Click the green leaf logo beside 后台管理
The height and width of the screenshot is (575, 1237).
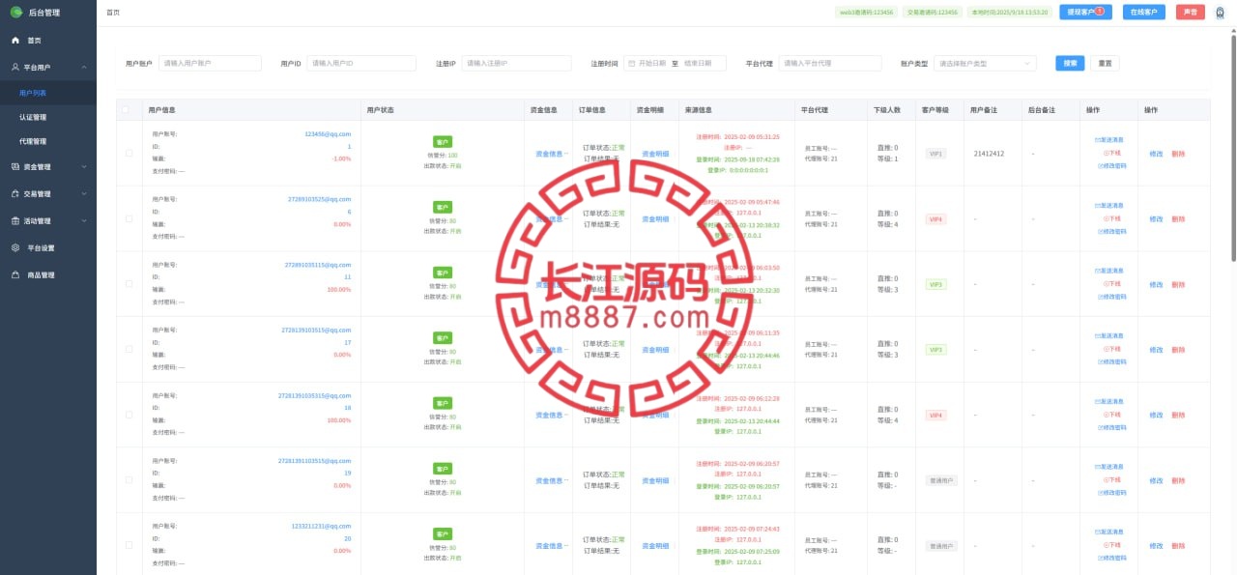16,12
